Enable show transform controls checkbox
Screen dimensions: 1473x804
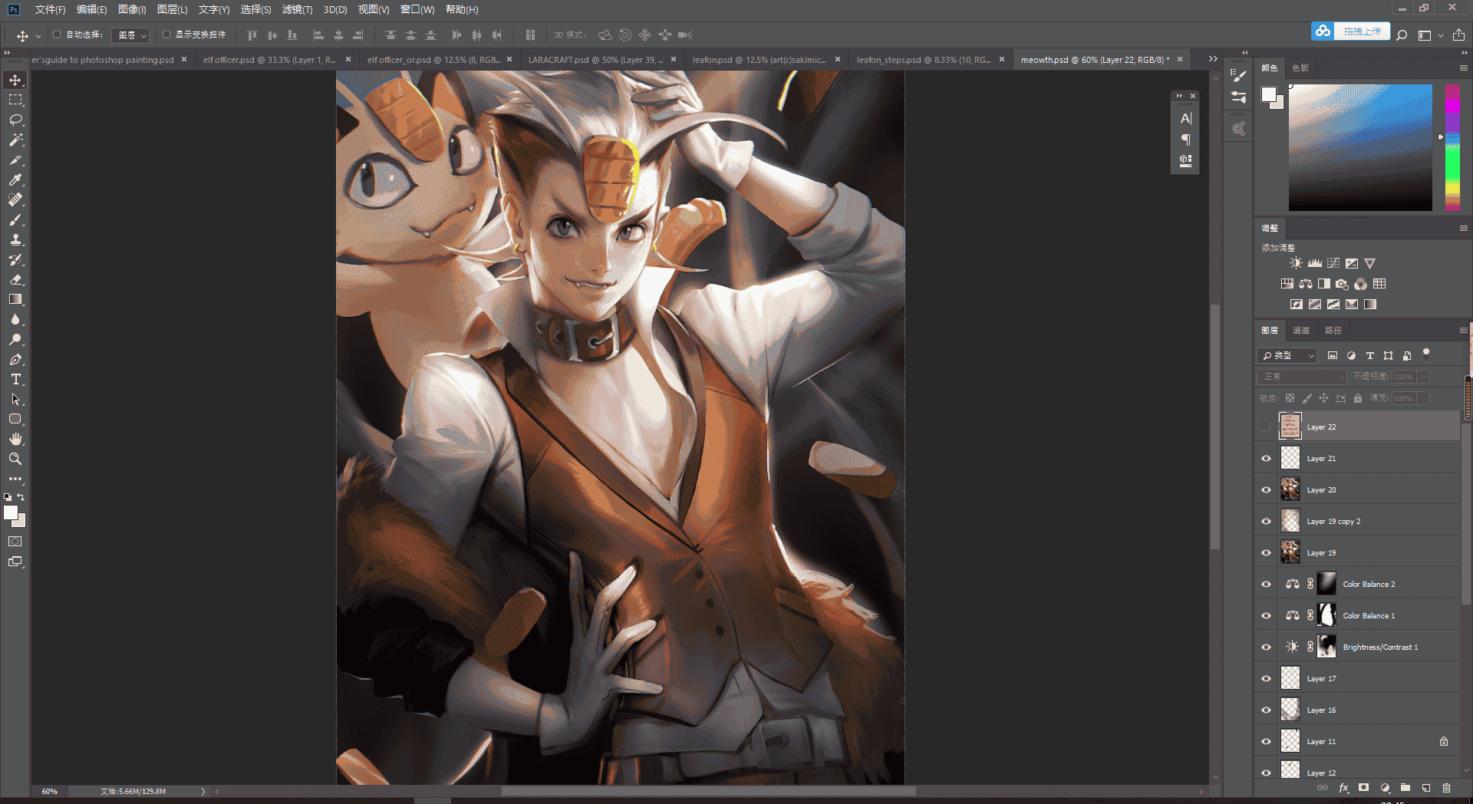pos(166,35)
